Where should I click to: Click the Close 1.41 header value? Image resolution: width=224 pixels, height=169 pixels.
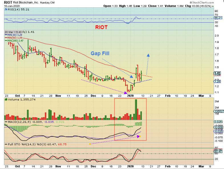click(156, 6)
